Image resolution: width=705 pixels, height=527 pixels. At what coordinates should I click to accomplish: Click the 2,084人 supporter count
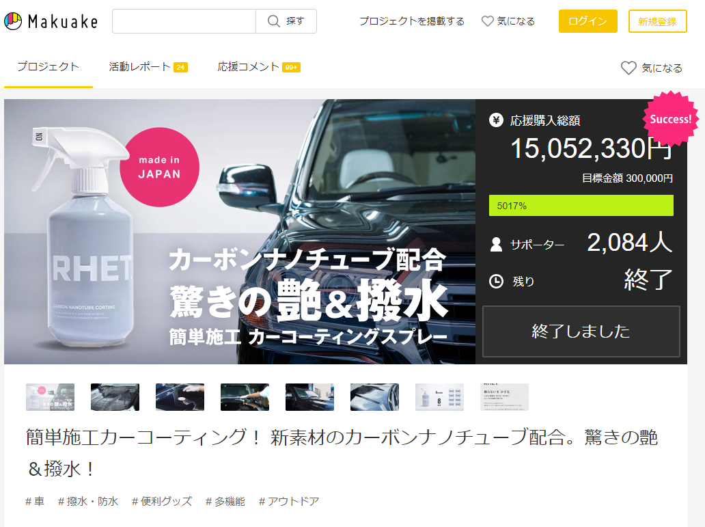[x=629, y=243]
